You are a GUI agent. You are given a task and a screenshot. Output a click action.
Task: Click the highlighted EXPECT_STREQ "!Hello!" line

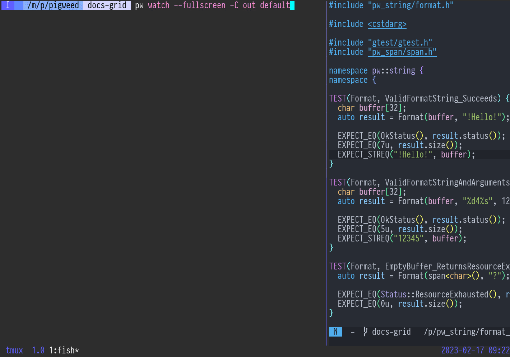point(406,155)
